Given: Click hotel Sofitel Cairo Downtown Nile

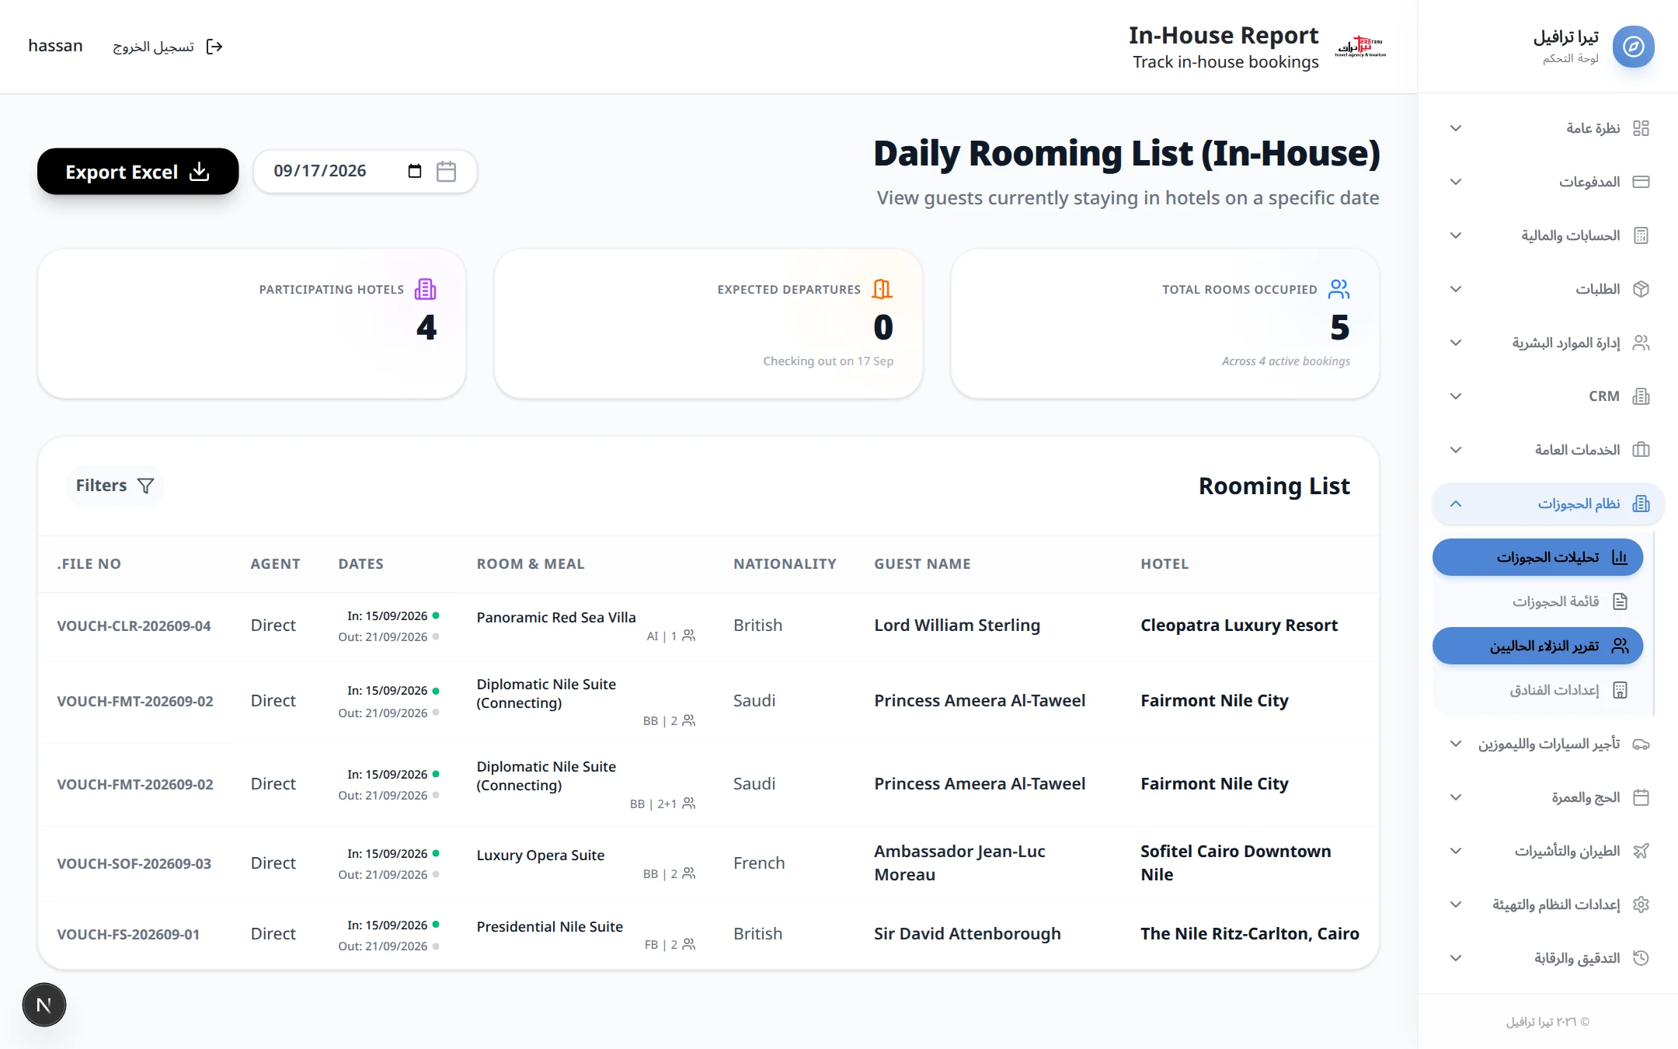Looking at the screenshot, I should tap(1235, 863).
